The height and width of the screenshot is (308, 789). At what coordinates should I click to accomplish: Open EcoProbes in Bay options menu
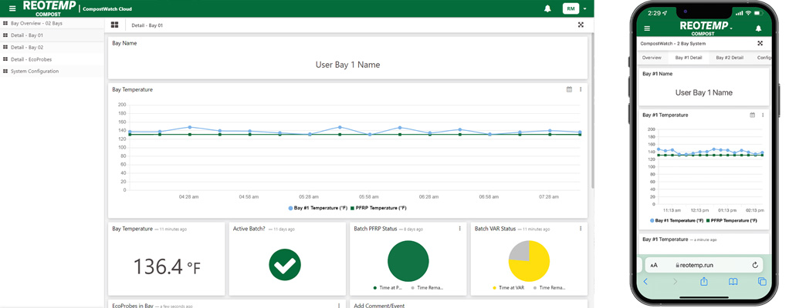[339, 304]
